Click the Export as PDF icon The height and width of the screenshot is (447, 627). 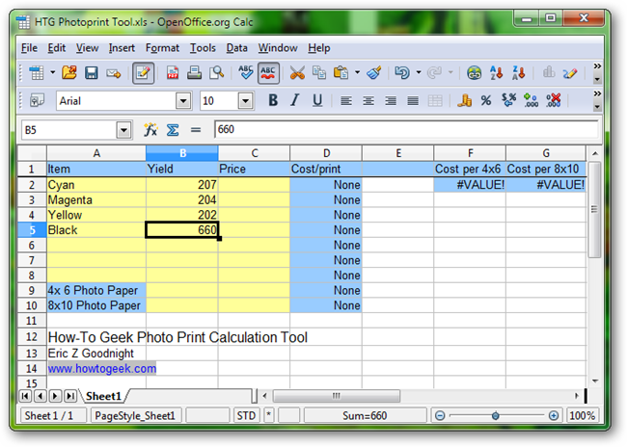pos(173,72)
